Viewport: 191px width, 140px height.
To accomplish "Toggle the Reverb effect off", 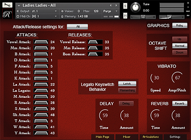I will (180, 104).
